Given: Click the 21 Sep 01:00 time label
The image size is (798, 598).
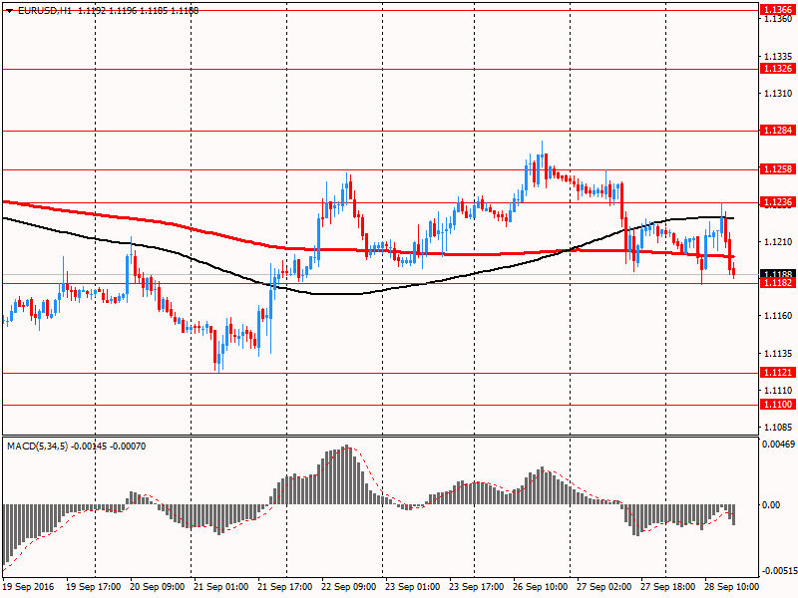Looking at the screenshot, I should [x=221, y=587].
